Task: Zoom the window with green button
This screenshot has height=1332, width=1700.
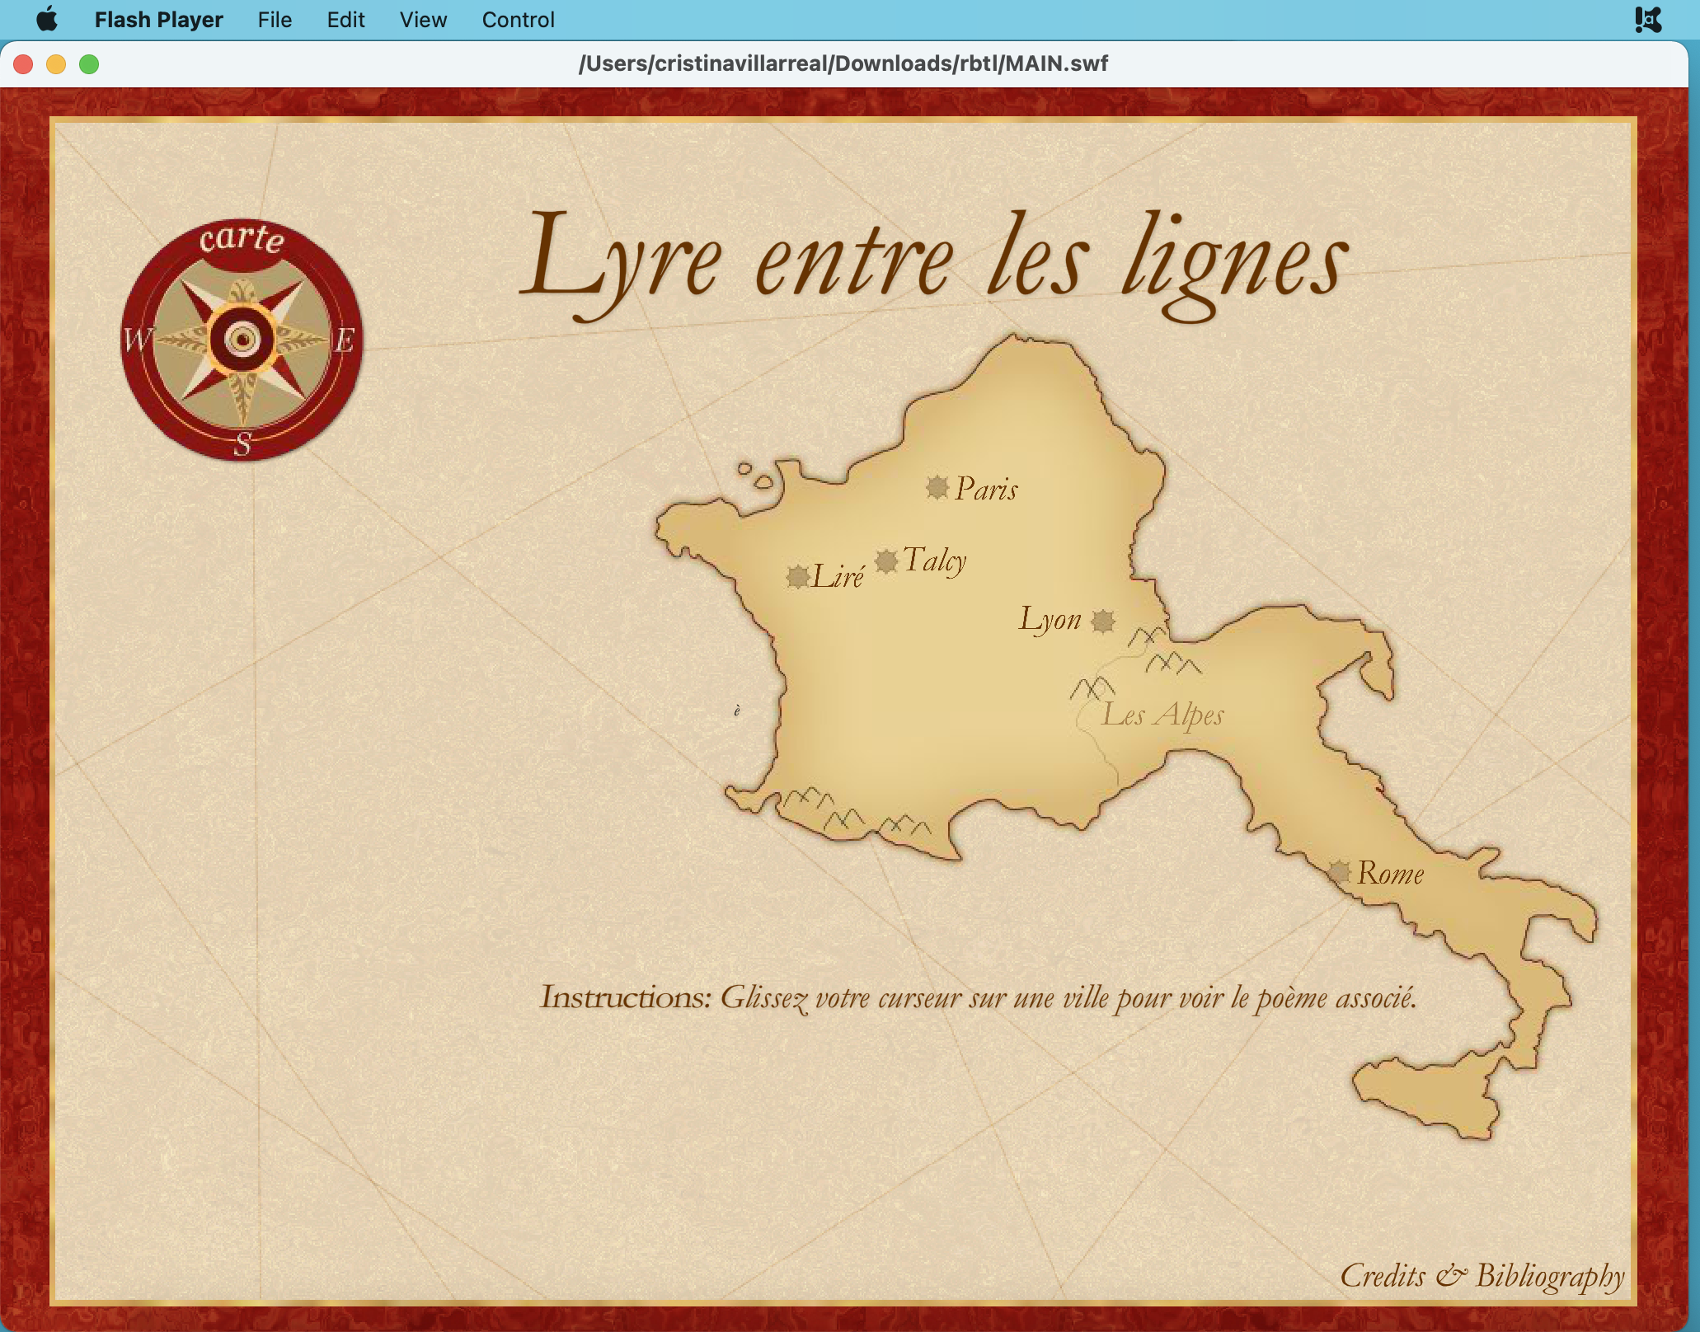Action: [89, 64]
